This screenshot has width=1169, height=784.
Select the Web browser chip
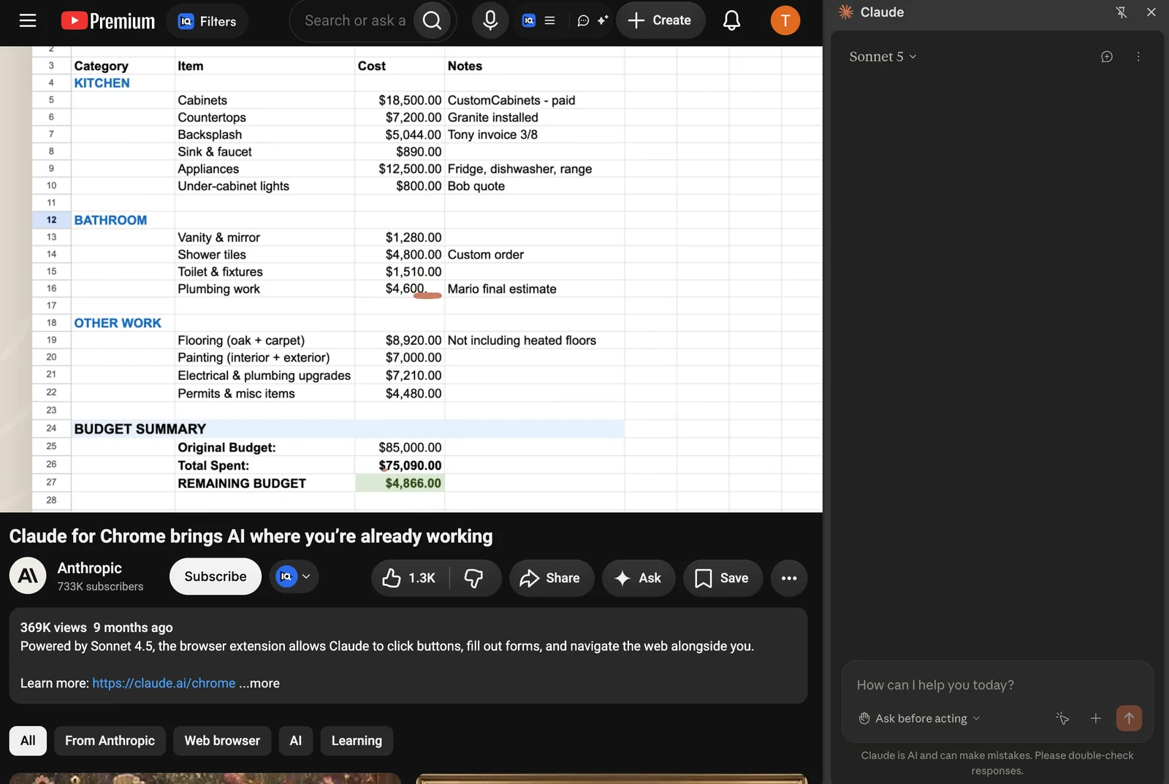pos(222,740)
